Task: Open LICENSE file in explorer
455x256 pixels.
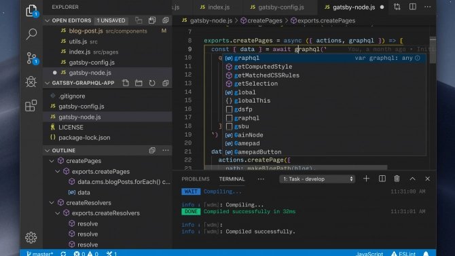Action: coord(108,127)
